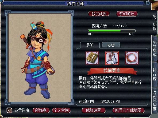Open the 彩饰盒 button
Image resolution: width=158 pixels, height=118 pixels.
pos(41,110)
